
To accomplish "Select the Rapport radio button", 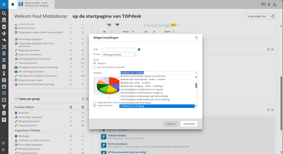I will (95, 63).
